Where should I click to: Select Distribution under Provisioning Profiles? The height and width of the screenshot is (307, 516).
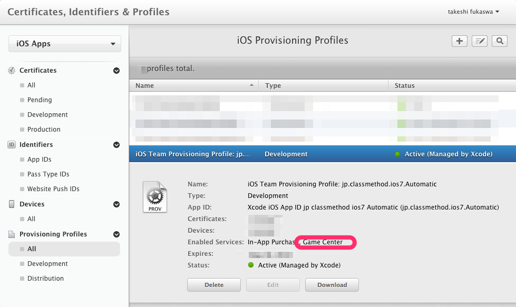coord(46,278)
